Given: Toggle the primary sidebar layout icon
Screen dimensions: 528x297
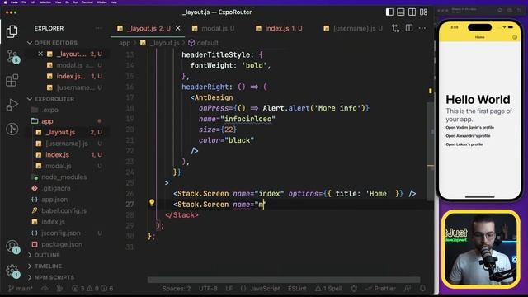Looking at the screenshot, I should pos(389,12).
